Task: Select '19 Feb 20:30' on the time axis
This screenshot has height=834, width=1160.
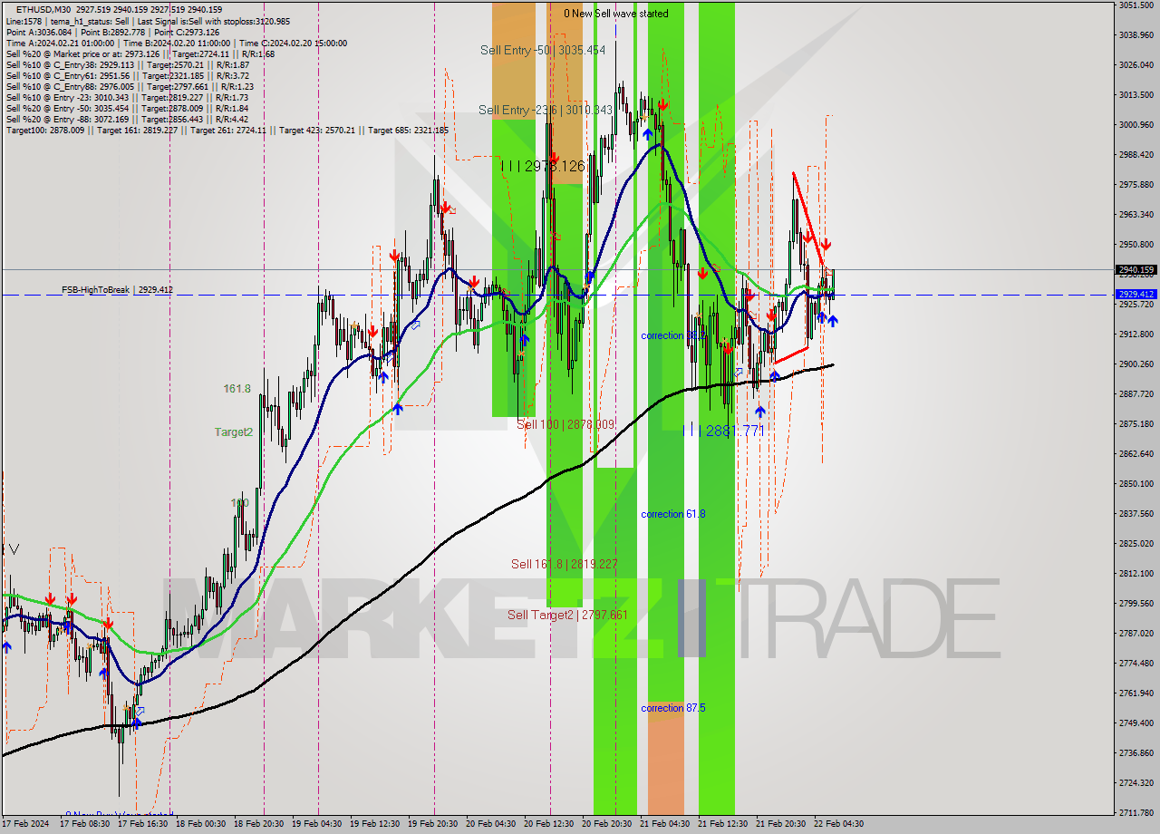Action: click(x=432, y=824)
